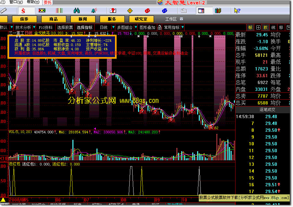Open the dropdown arrow next to 技术分析

[x=34, y=28]
